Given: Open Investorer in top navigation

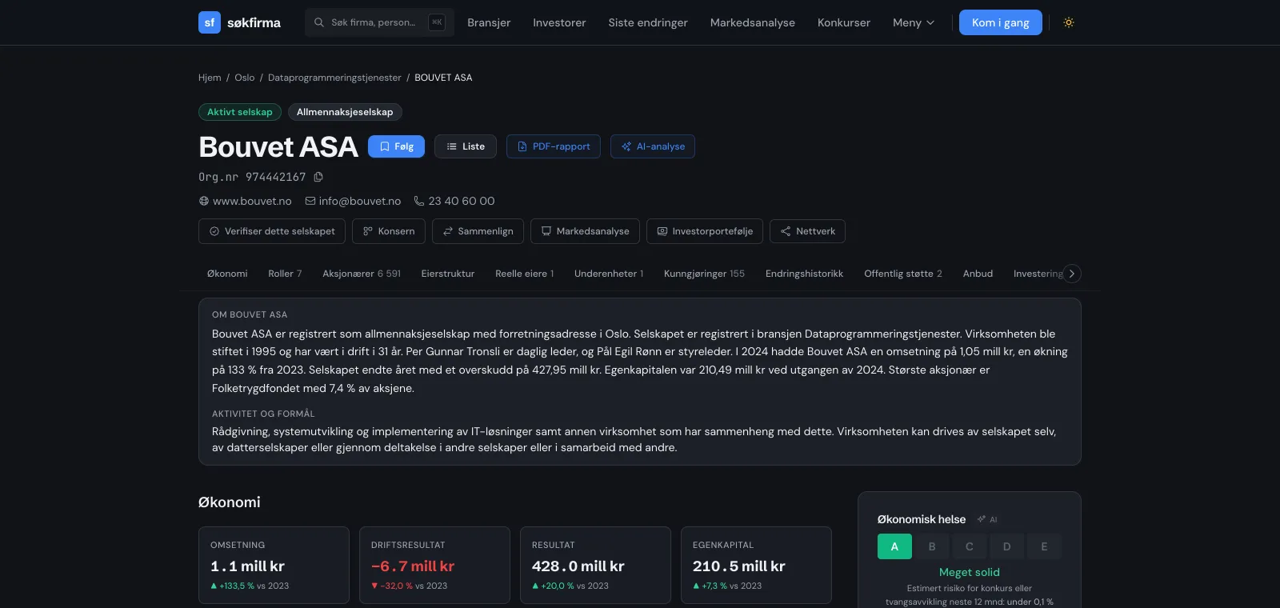Looking at the screenshot, I should coord(559,22).
